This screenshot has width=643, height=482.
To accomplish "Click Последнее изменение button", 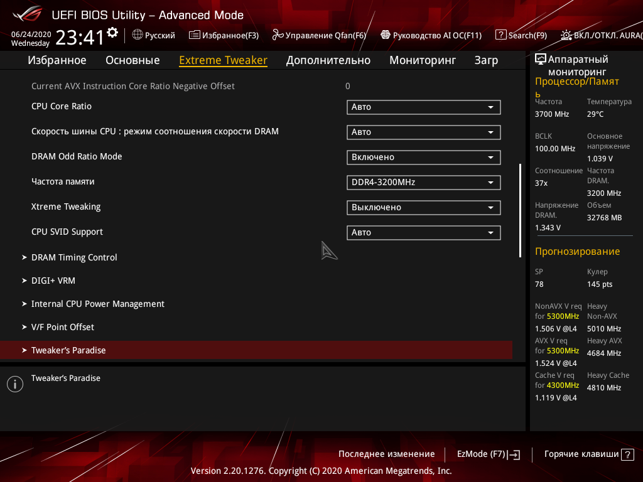I will tap(386, 454).
